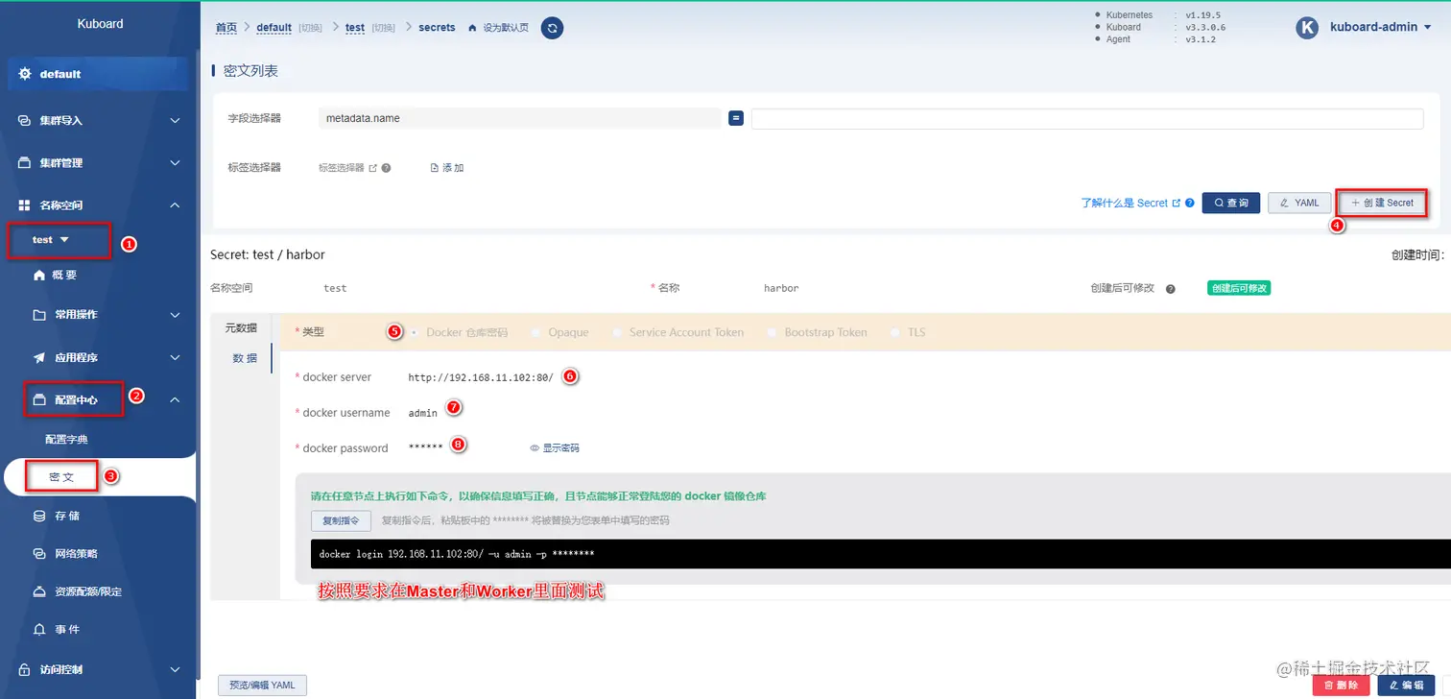Select the Opaque secret type
Screen dimensions: 1451x699
(536, 332)
